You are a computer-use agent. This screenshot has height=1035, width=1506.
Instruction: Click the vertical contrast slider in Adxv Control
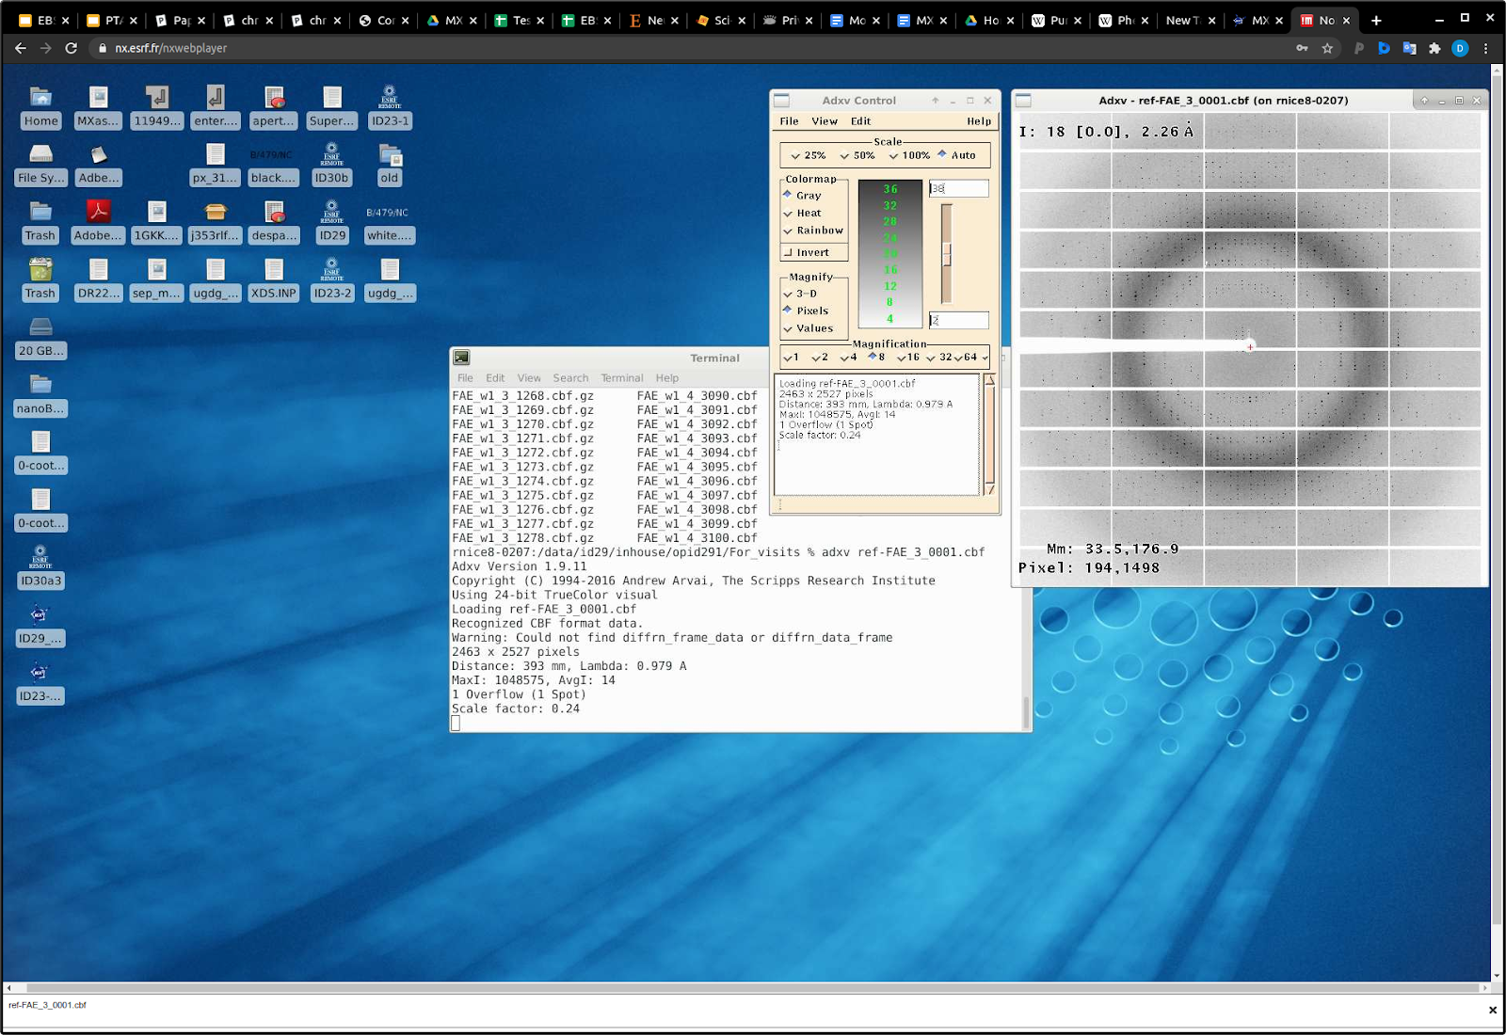[x=947, y=254]
